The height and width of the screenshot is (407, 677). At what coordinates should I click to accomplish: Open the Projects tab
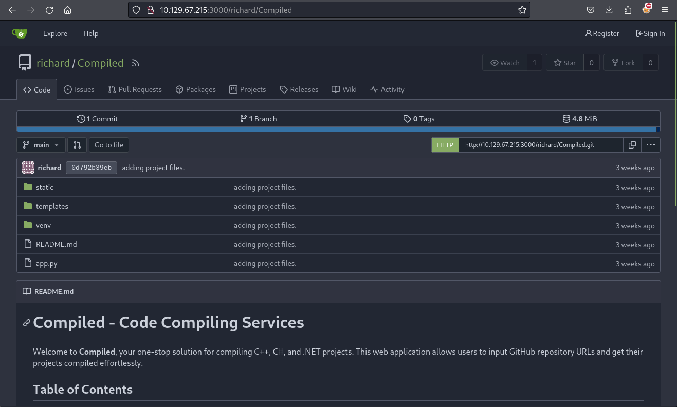(248, 89)
